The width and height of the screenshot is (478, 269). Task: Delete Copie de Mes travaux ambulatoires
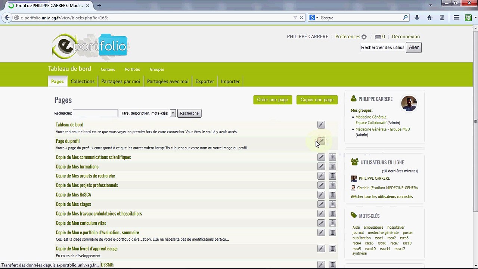(x=332, y=213)
